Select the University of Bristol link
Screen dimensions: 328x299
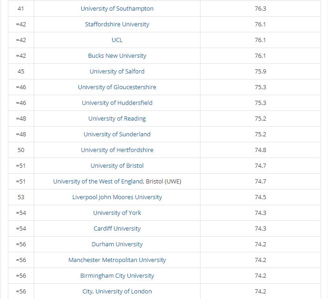[117, 165]
